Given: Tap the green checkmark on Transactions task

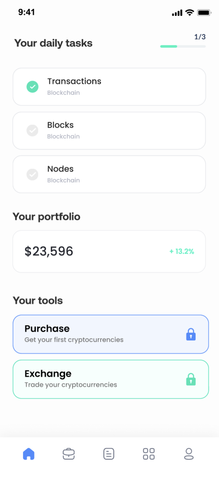Looking at the screenshot, I should 33,87.
